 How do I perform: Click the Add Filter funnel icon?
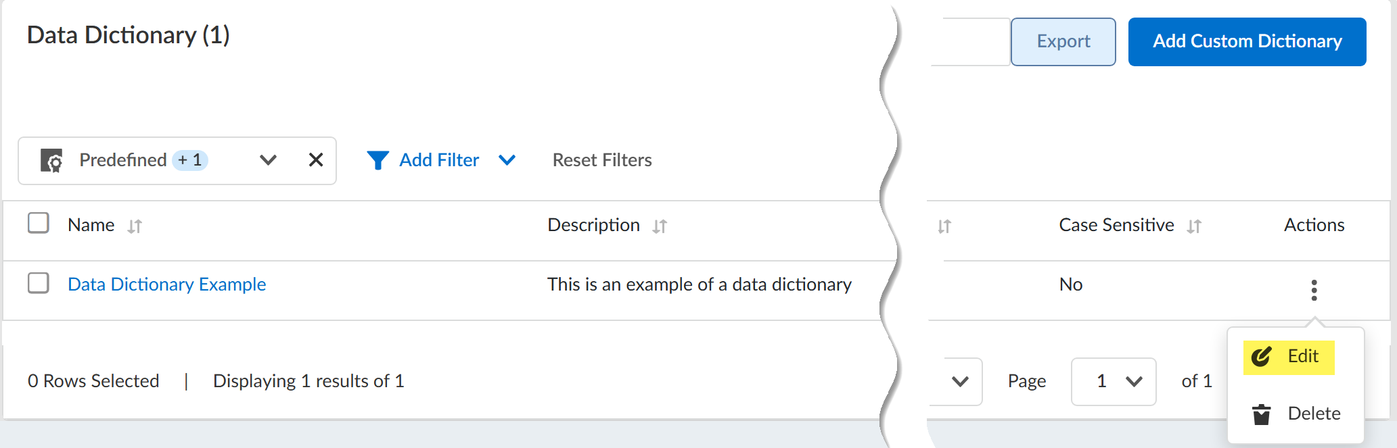(377, 160)
